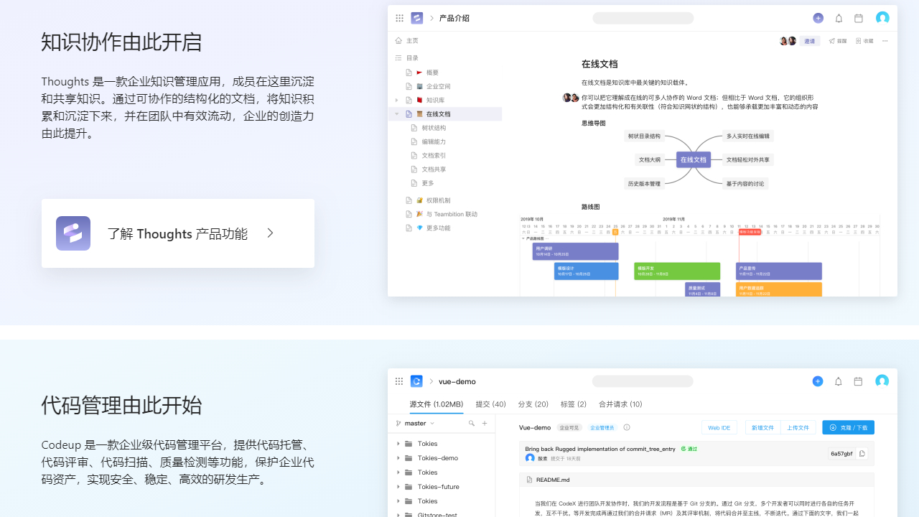Collapse the 在线文档 node in the sidebar

[396, 114]
